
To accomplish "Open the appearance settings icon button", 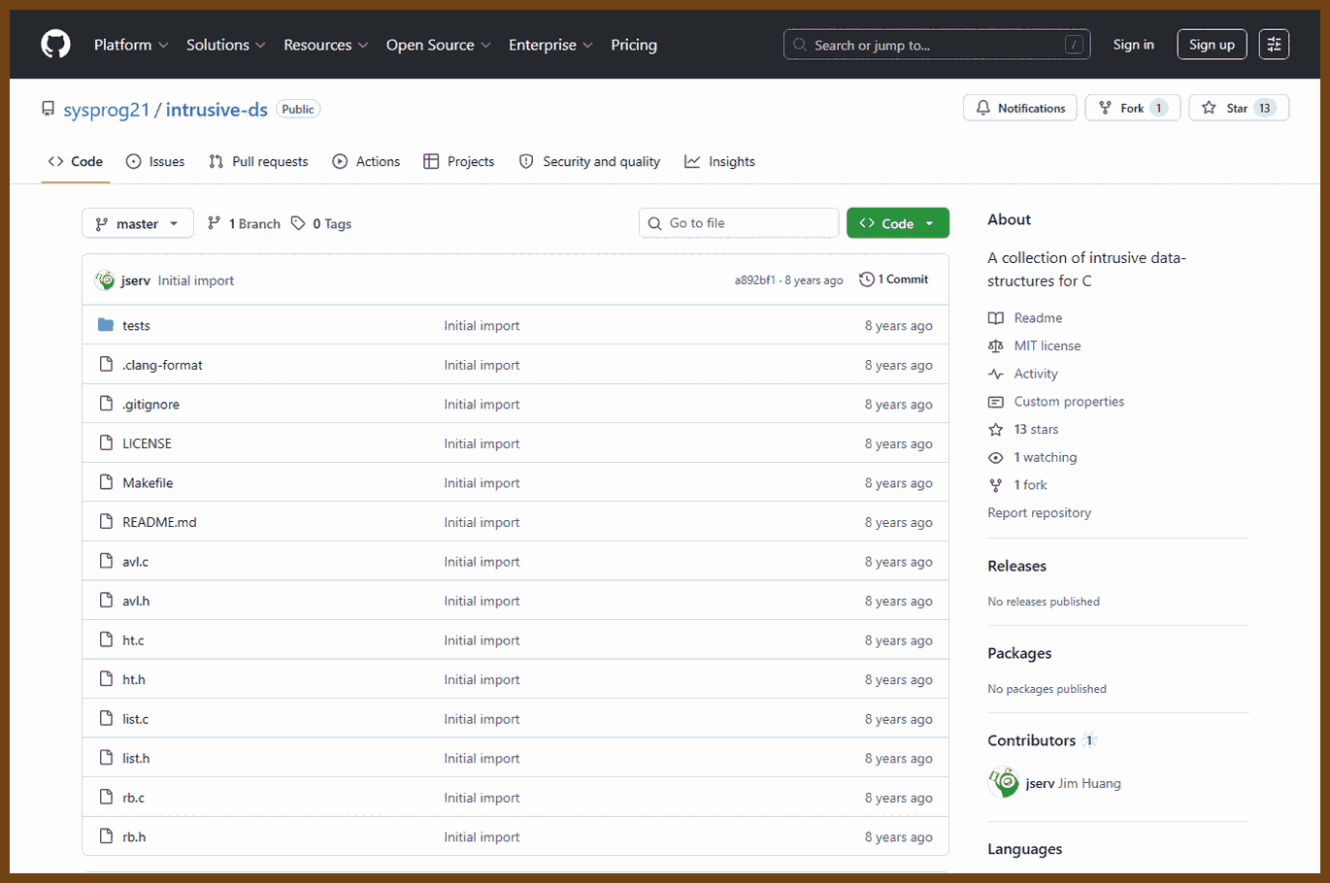I will point(1274,45).
